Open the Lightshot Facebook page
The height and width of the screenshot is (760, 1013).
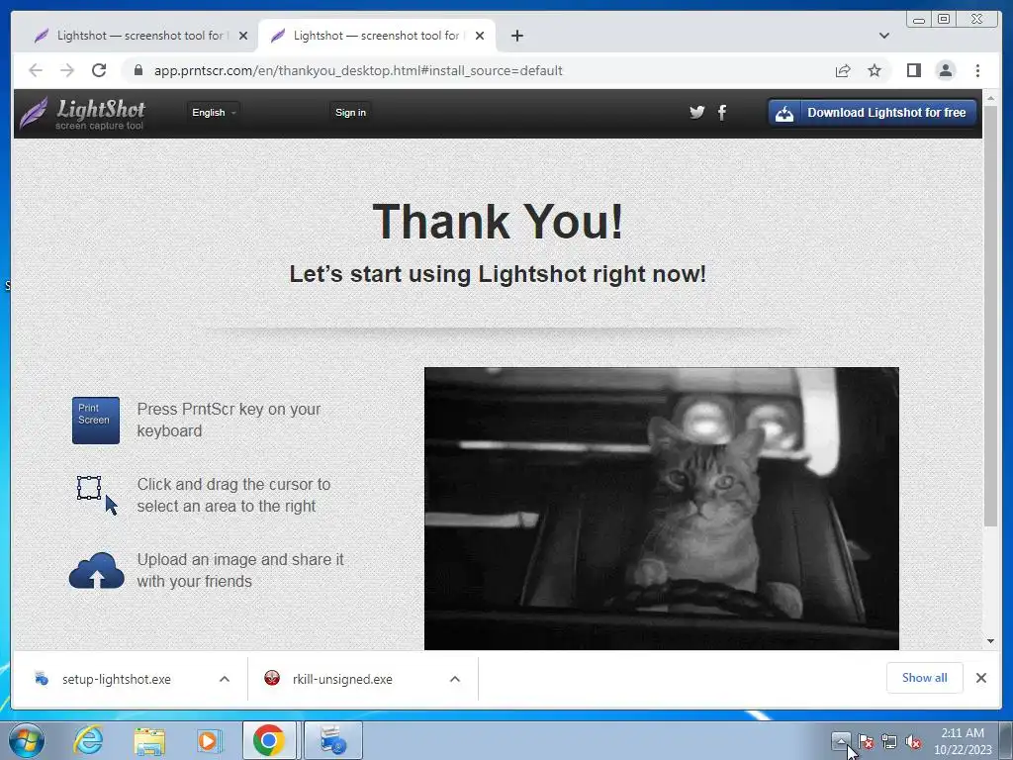(x=721, y=113)
